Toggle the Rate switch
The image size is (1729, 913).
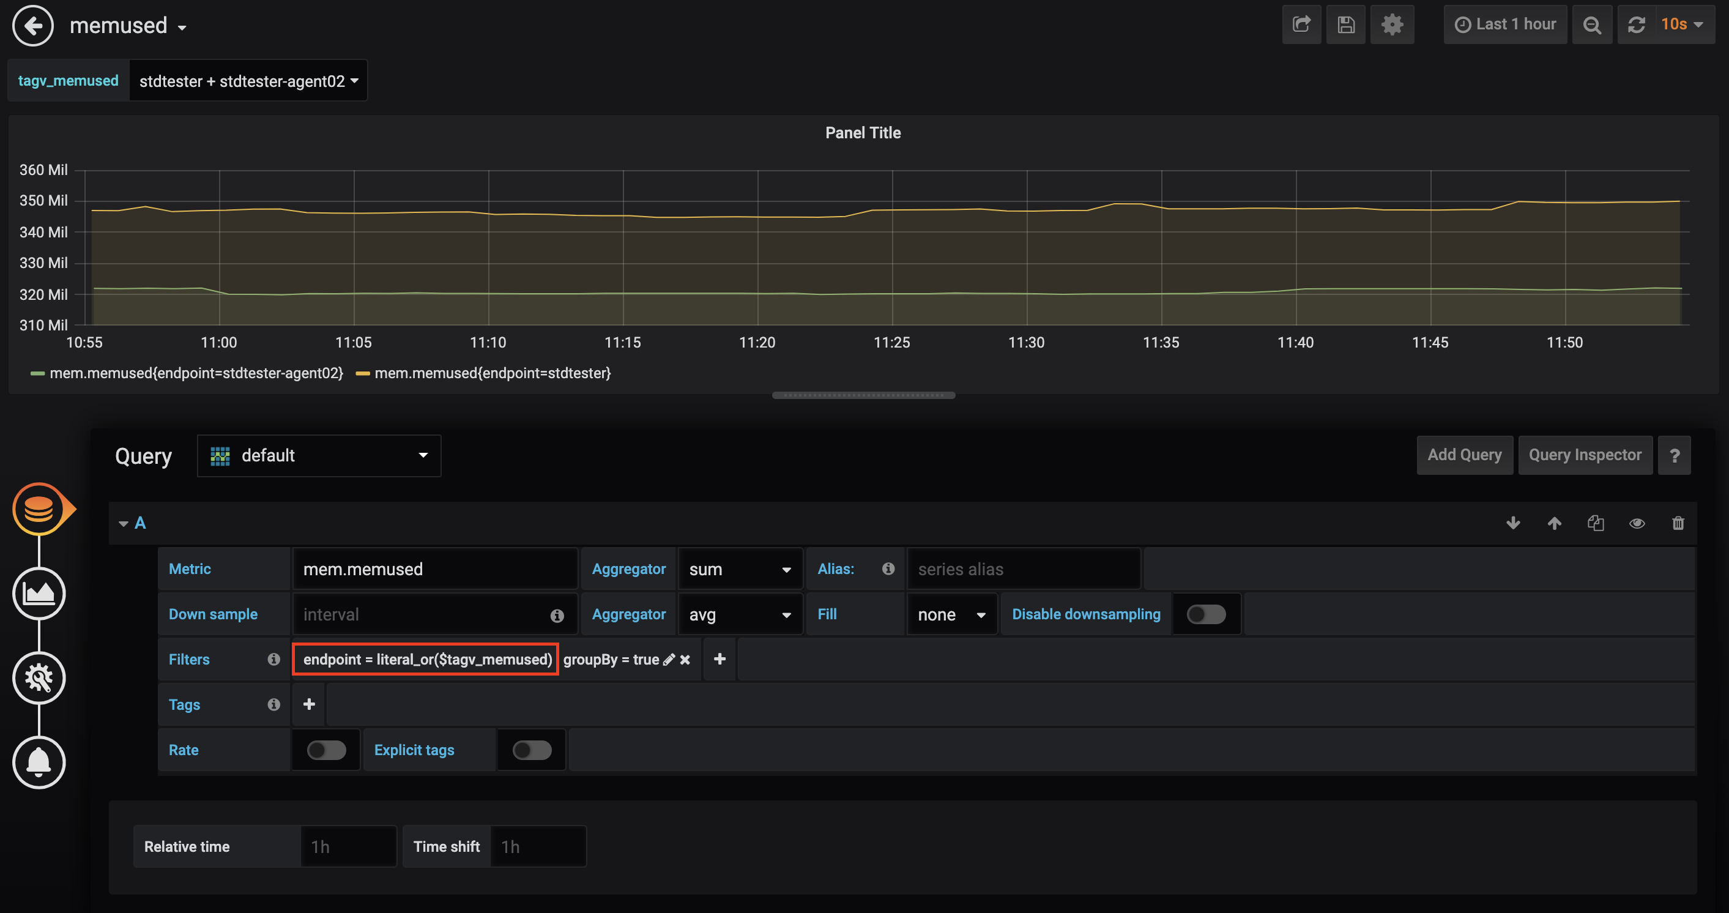tap(326, 750)
